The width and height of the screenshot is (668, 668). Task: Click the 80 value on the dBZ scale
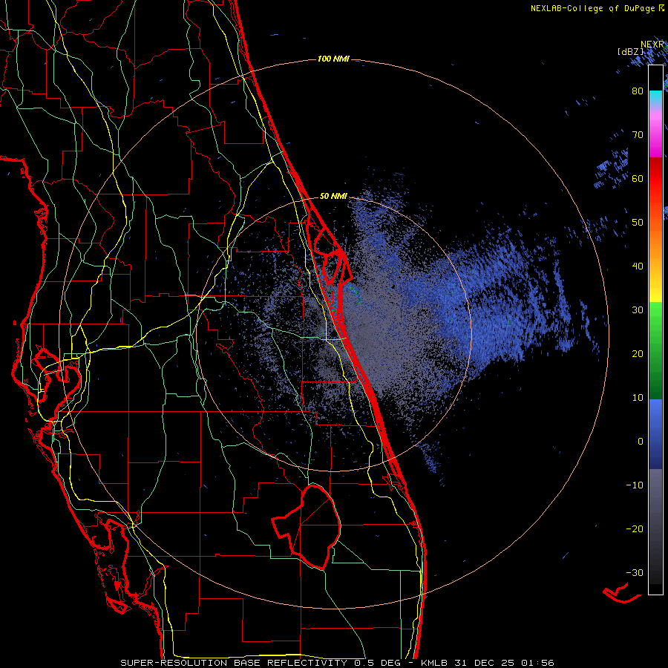tap(638, 91)
